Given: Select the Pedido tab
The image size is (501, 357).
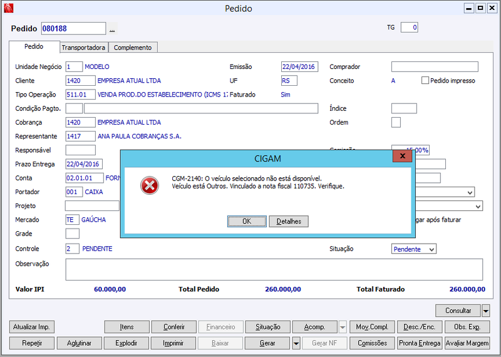Looking at the screenshot, I should point(34,47).
